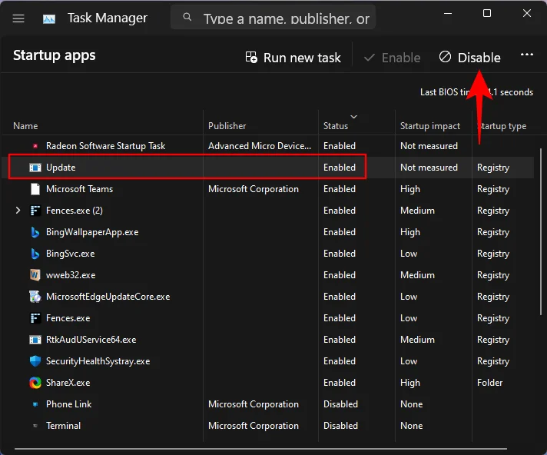This screenshot has width=547, height=455.
Task: Select the BingSvc.exe entry
Action: [267, 254]
